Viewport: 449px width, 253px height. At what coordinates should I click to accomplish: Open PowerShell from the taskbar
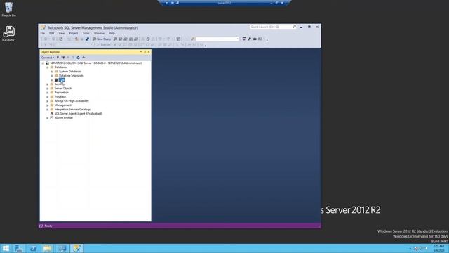[x=33, y=248]
